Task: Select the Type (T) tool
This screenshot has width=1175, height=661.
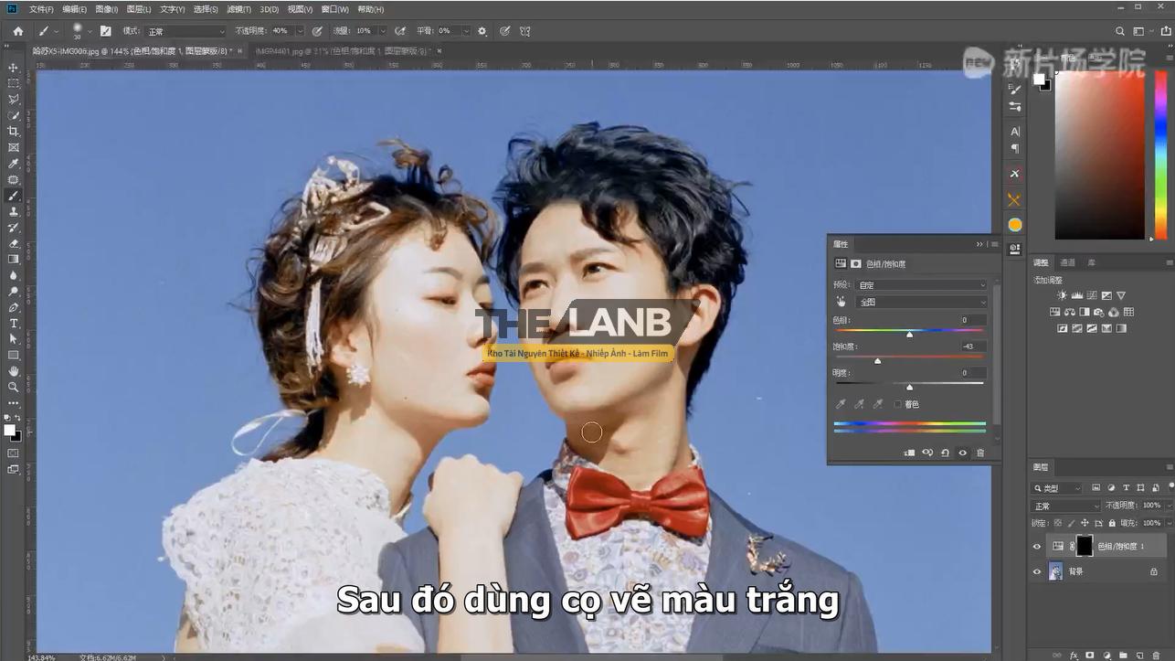Action: click(13, 324)
